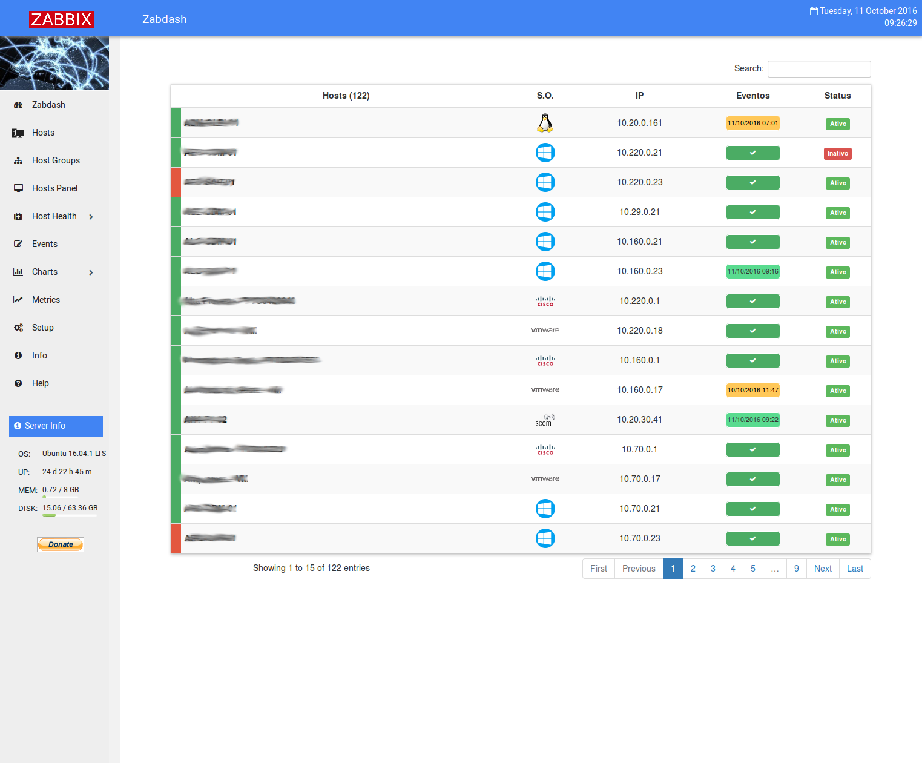
Task: Click the Metrics chart icon in sidebar
Action: click(18, 299)
